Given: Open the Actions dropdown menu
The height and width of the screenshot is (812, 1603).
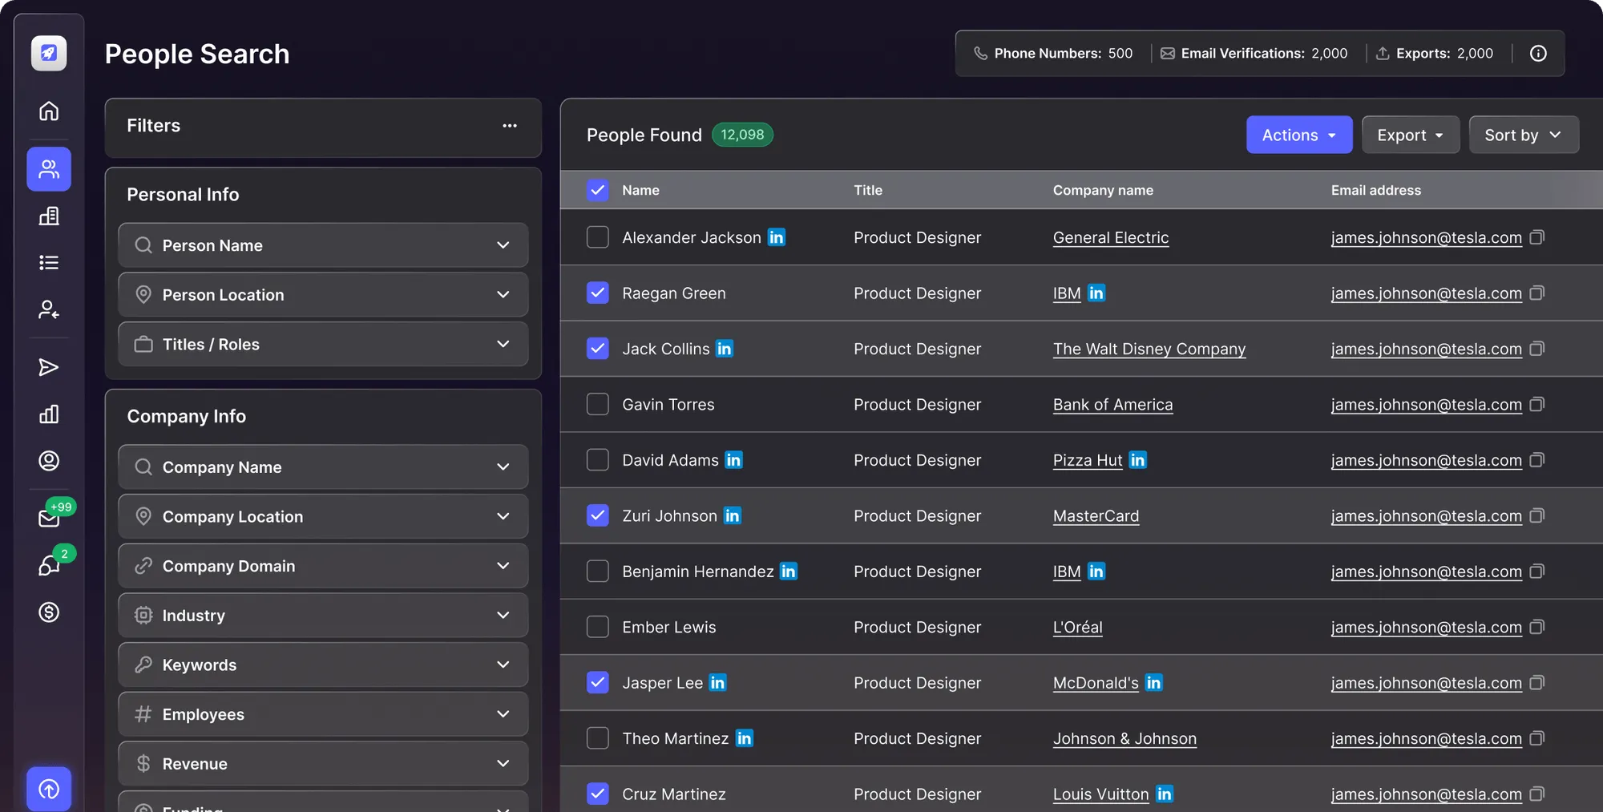Looking at the screenshot, I should pyautogui.click(x=1299, y=135).
